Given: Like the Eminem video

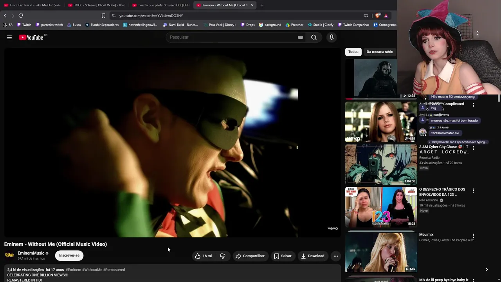Looking at the screenshot, I should (203, 256).
